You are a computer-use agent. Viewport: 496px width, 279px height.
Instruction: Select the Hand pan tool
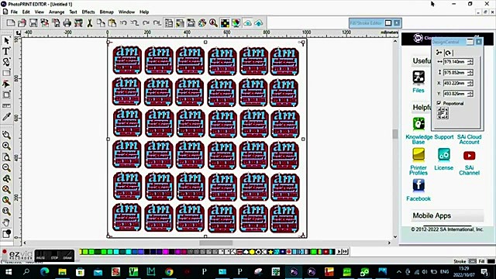(6, 222)
